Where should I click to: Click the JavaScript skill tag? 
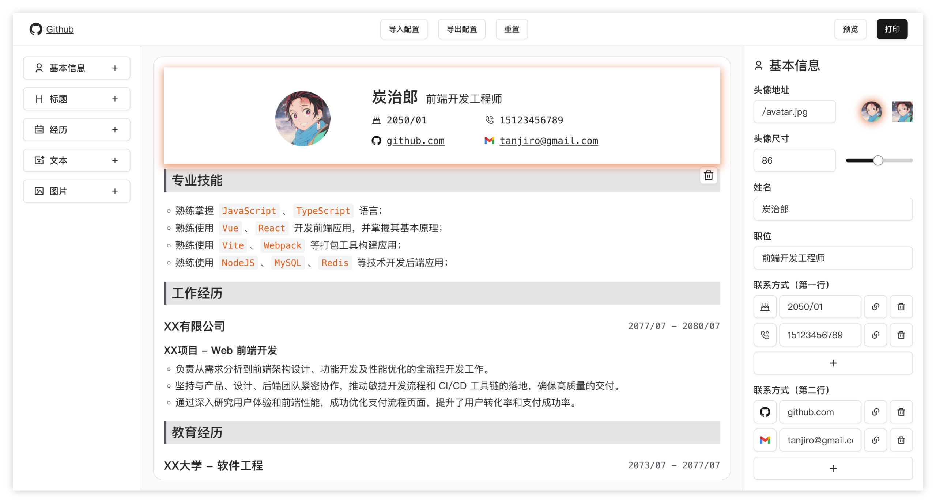click(249, 211)
